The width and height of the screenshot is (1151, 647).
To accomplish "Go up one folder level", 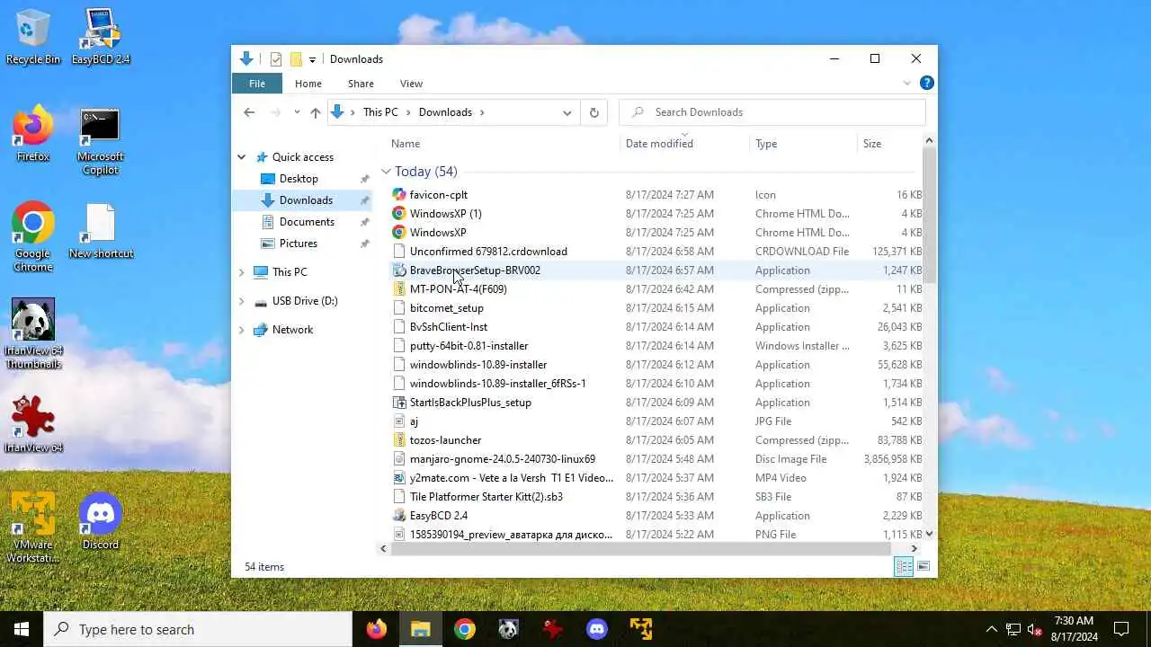I will click(x=316, y=112).
